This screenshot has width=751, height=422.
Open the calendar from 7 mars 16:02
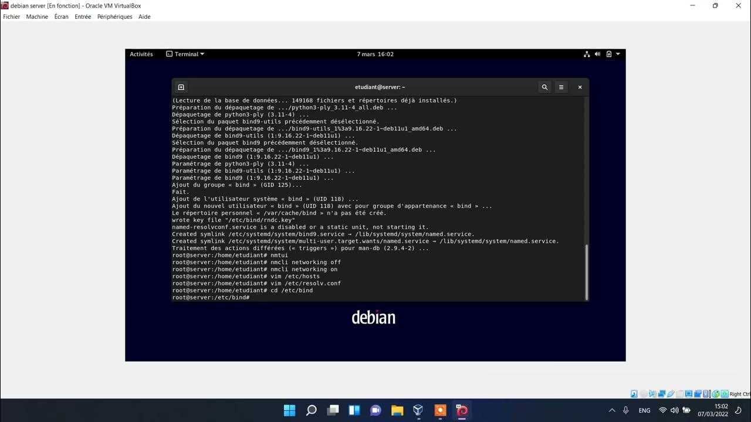(375, 54)
